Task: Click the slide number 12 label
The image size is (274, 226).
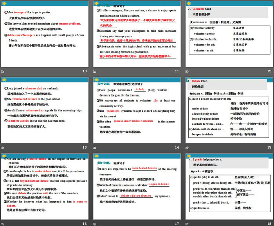Action: (269, 71)
